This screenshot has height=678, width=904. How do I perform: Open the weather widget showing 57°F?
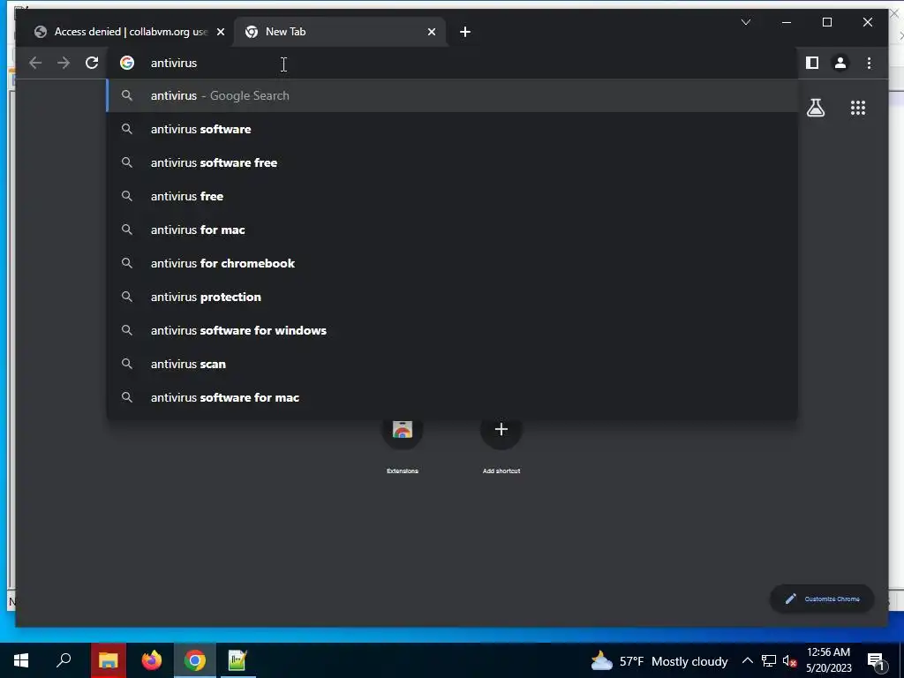tap(659, 660)
